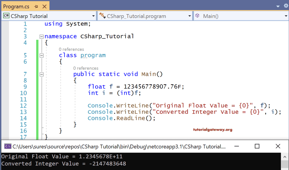Open the CSharp Tutorial project dropdown

click(93, 16)
